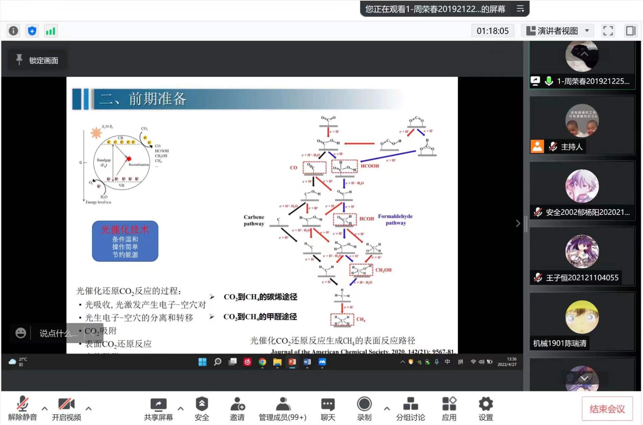Enter full screen mode
This screenshot has width=643, height=425.
click(608, 31)
